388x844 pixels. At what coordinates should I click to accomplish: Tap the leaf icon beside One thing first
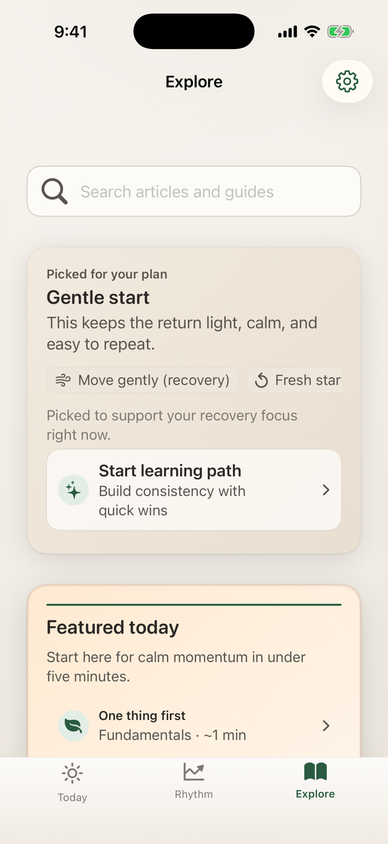[x=73, y=725]
